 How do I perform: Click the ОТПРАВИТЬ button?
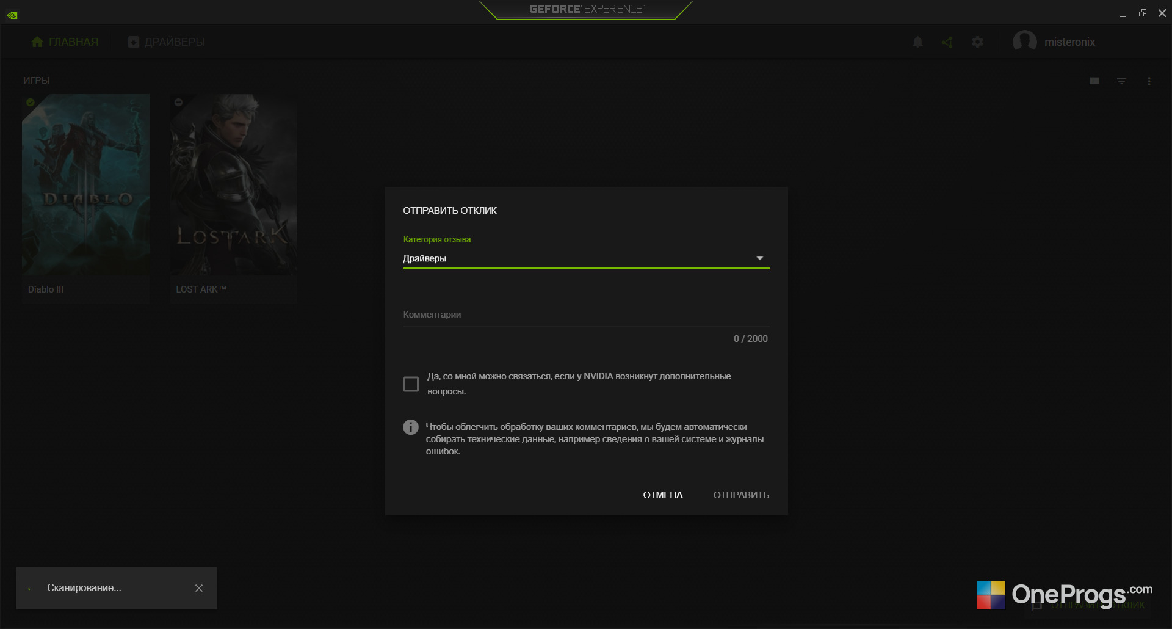[741, 495]
